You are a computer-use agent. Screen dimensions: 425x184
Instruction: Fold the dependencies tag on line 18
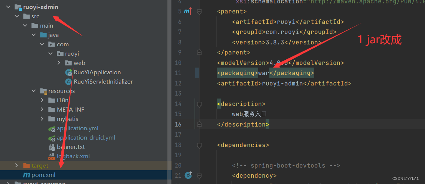199,145
